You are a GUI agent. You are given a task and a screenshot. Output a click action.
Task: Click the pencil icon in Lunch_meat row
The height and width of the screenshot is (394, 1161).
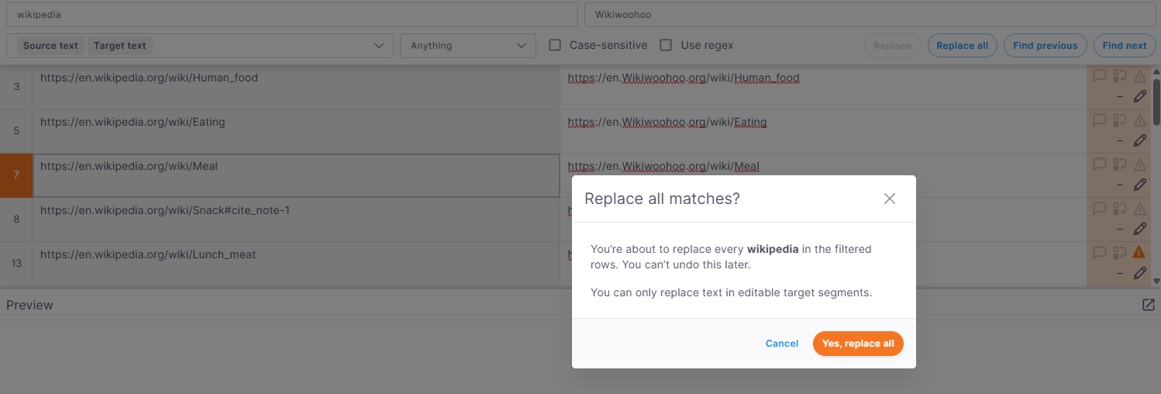[1139, 273]
